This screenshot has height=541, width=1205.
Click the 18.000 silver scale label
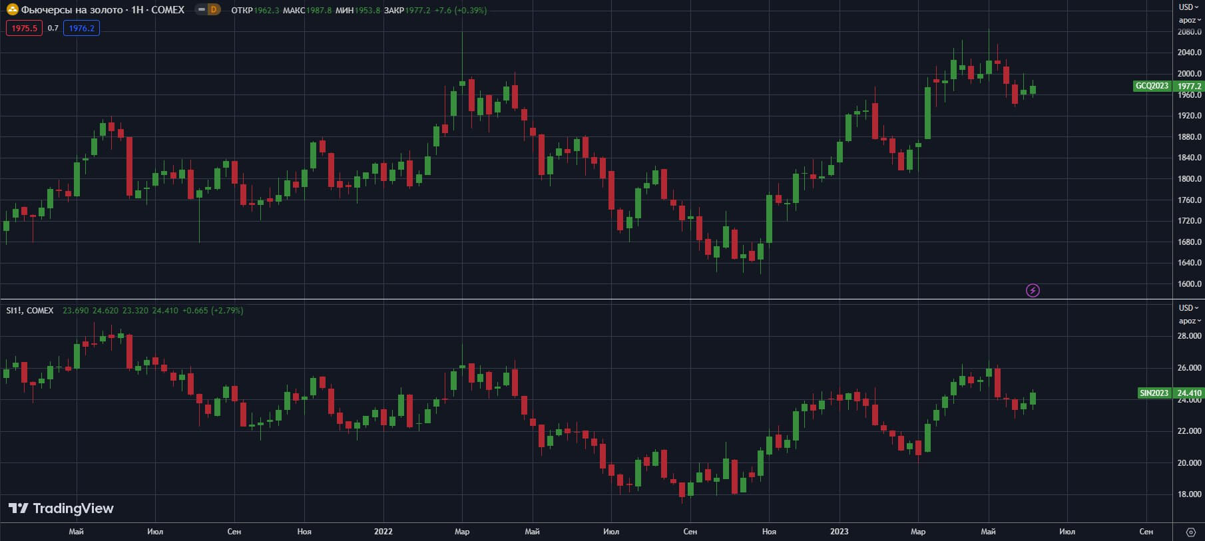(1189, 494)
